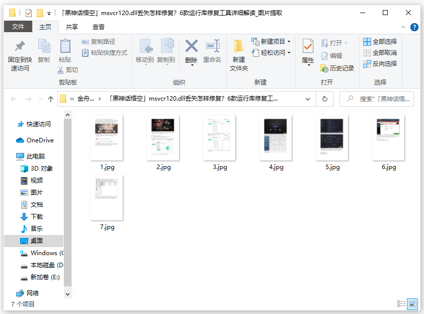424x314 pixels.
Task: Create a New folder (新建文件夹)
Action: click(x=239, y=56)
